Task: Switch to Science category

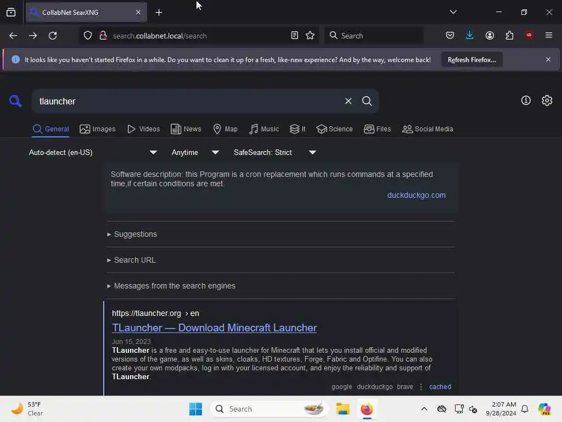Action: click(x=334, y=129)
